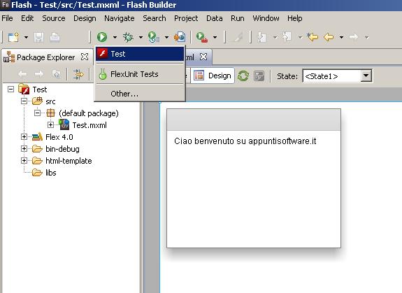
Task: Expand the bin-debug folder
Action: pyautogui.click(x=24, y=149)
